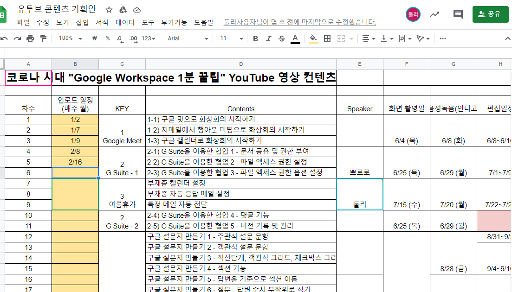Click the undo icon
This screenshot has width=512, height=292.
[4, 38]
